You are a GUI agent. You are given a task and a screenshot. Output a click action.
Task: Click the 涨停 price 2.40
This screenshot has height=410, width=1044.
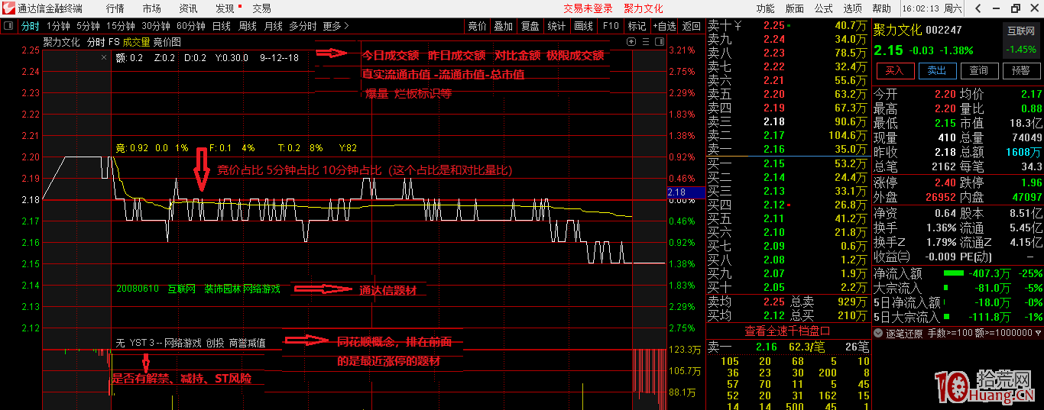945,182
